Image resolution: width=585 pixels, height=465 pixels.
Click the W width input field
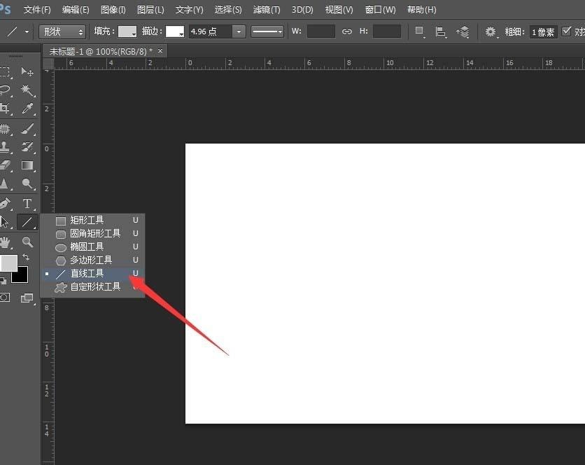(321, 32)
